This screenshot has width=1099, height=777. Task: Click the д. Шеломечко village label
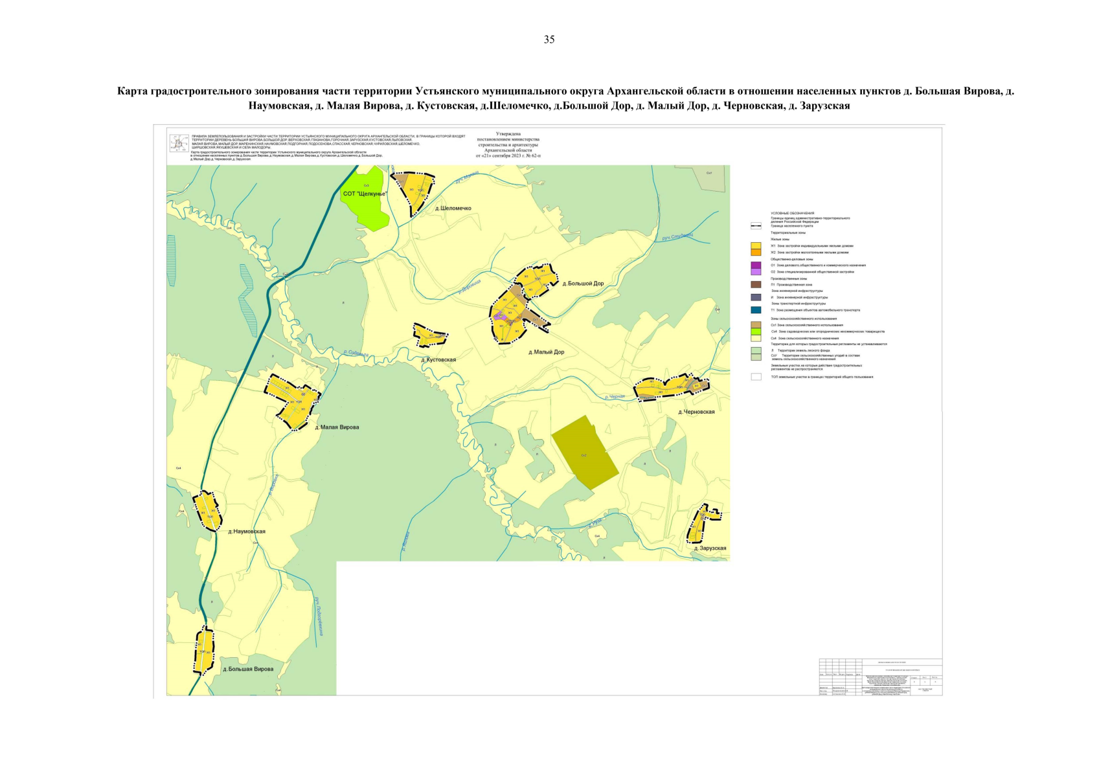pos(453,208)
